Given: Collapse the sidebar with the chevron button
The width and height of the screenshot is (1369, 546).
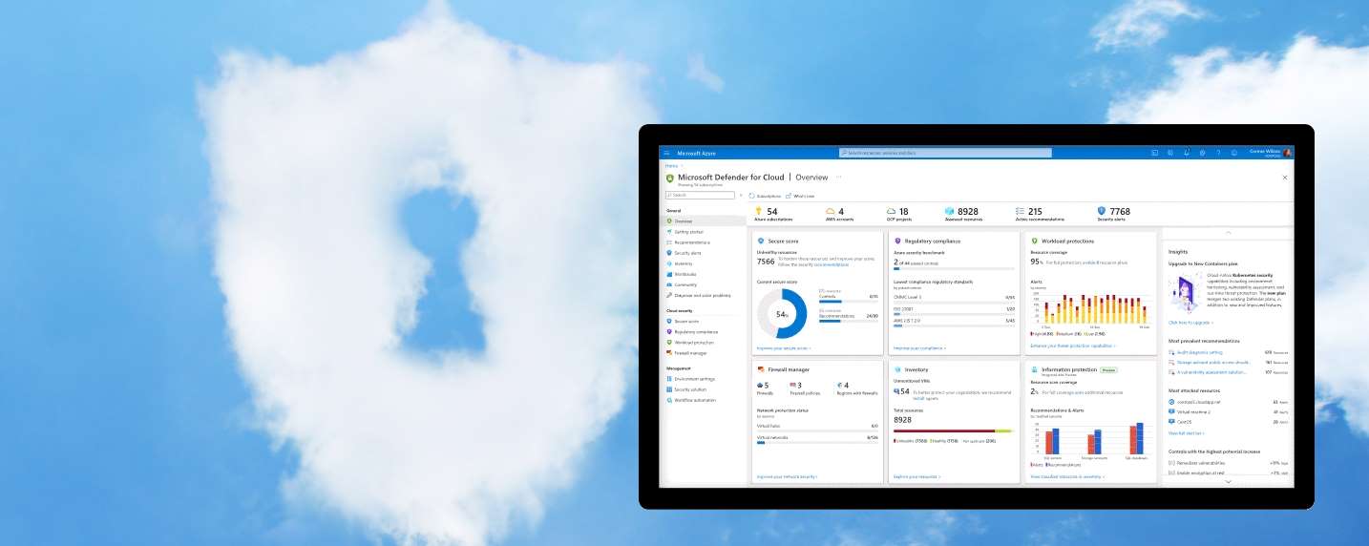Looking at the screenshot, I should click(x=741, y=195).
